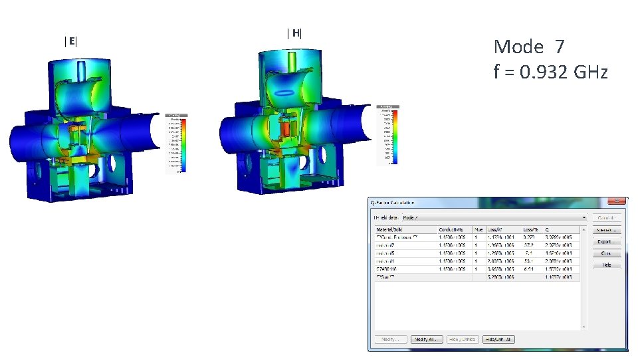
Task: Click the Modify All button
Action: [x=427, y=340]
